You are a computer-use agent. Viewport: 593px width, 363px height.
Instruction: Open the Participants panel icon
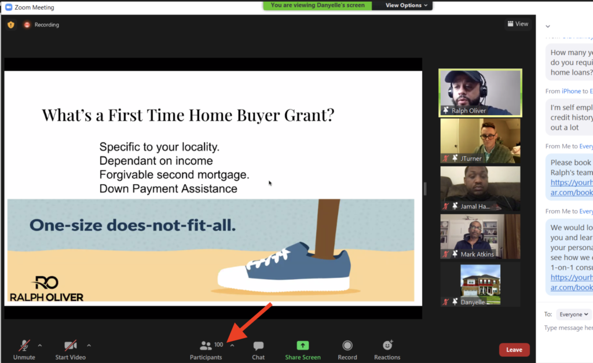[206, 346]
